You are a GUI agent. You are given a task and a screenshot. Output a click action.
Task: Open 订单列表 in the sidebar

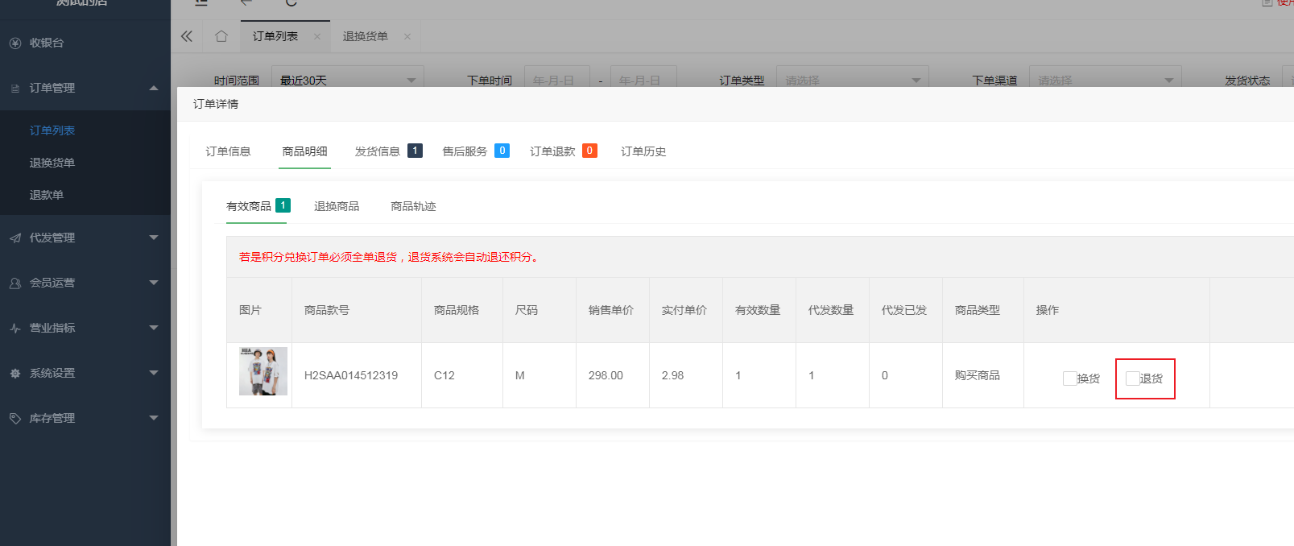click(52, 130)
